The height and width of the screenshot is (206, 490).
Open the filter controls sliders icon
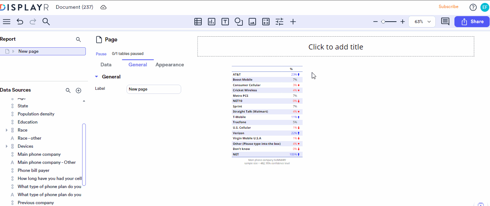(279, 22)
